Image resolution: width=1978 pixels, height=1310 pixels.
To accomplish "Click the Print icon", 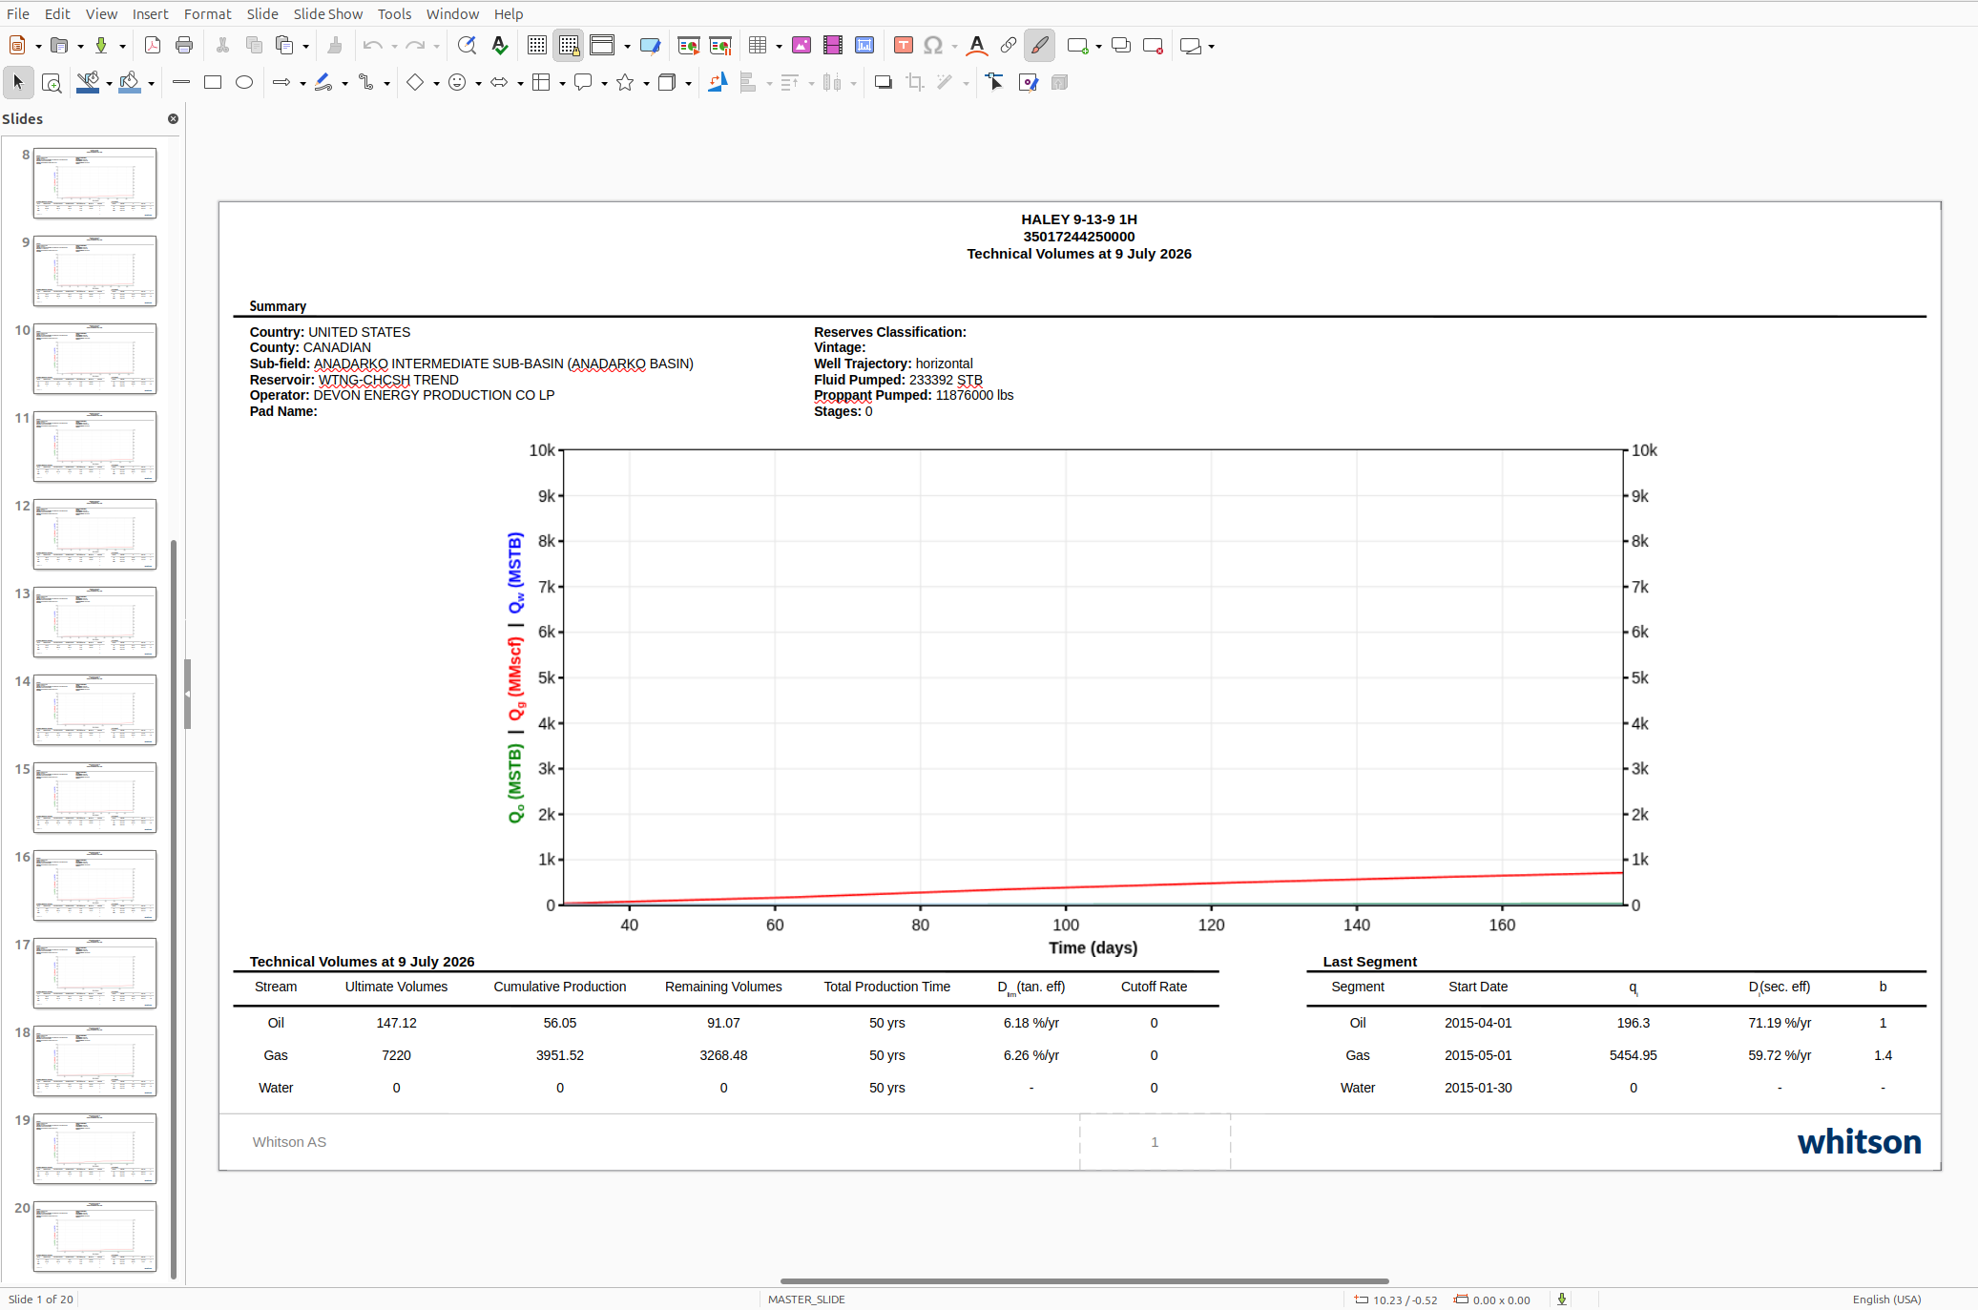I will tap(184, 46).
